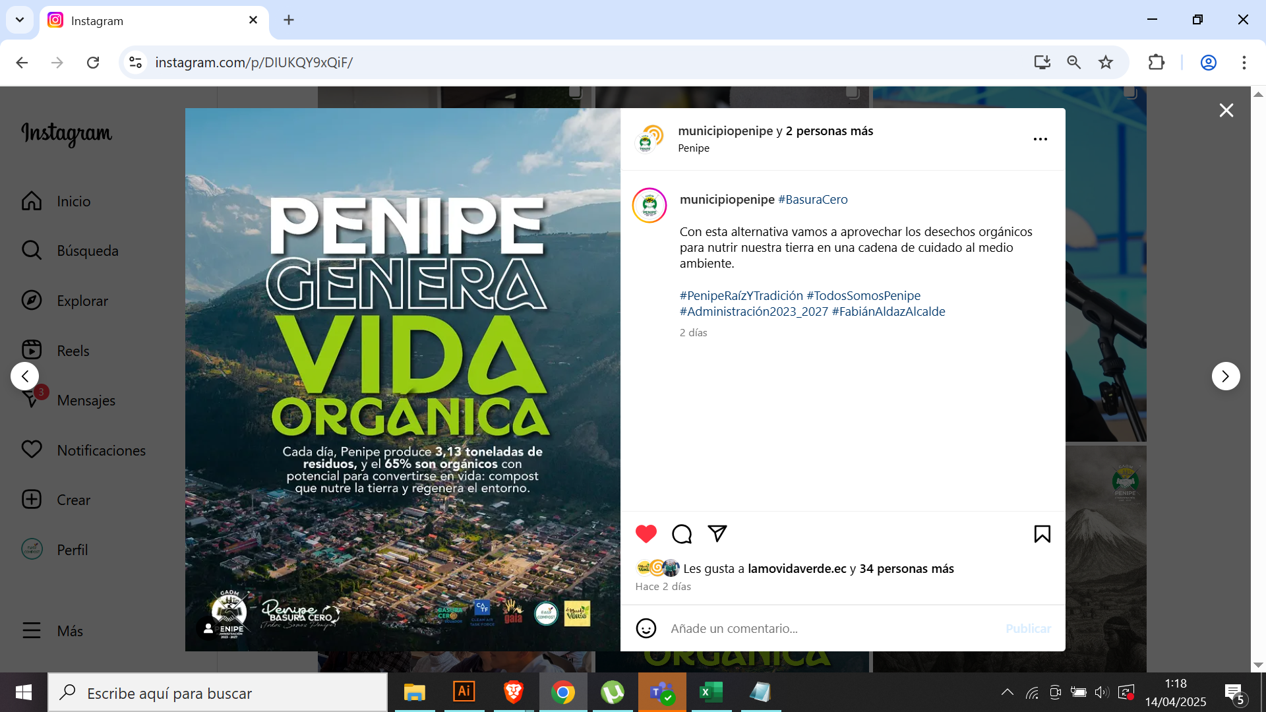Click the #BasuraCero hashtag
Screen dimensions: 1266x712
(813, 199)
